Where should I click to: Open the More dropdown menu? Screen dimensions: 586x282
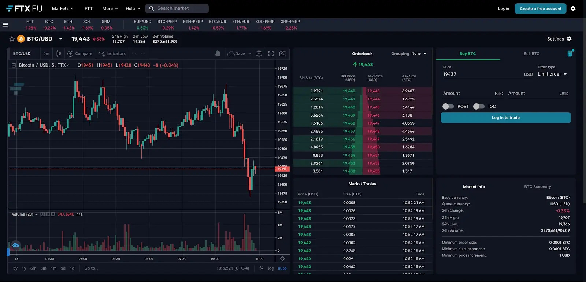tap(110, 8)
